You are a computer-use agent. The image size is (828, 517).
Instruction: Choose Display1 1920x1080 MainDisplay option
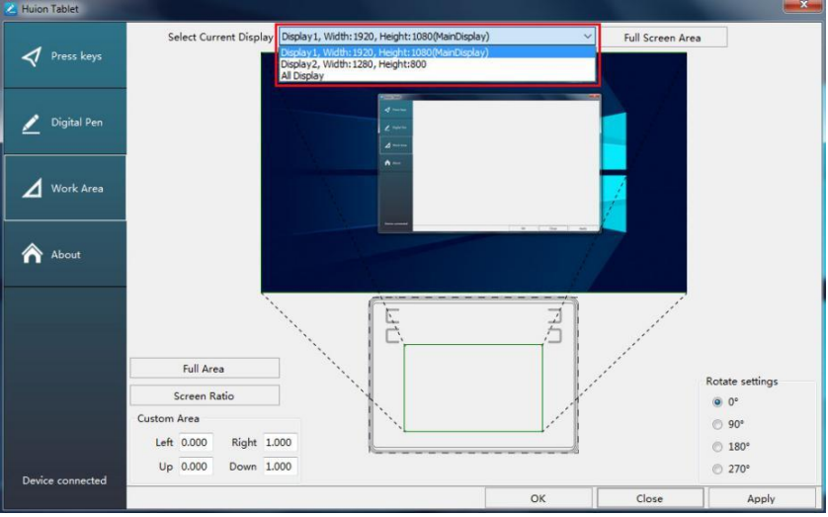click(438, 52)
